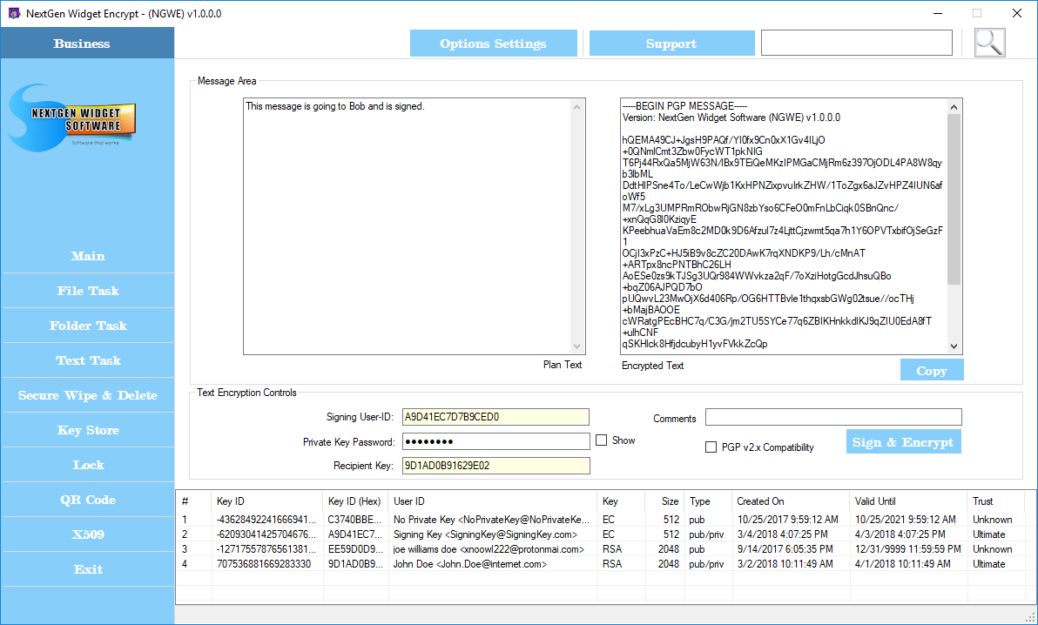This screenshot has width=1038, height=625.
Task: Click hex key ID 9D1AD0B9...
Action: (354, 564)
